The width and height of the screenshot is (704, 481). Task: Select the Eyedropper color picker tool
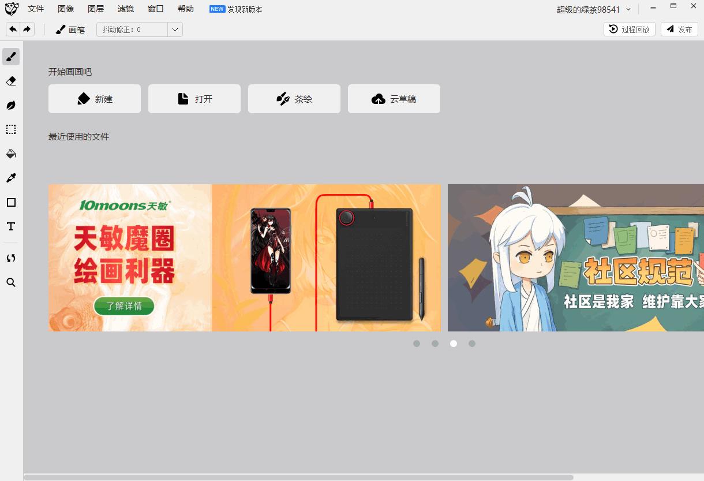click(x=11, y=178)
